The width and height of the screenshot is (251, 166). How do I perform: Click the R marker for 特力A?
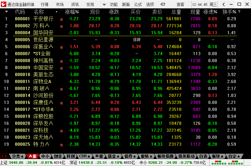click(x=62, y=145)
